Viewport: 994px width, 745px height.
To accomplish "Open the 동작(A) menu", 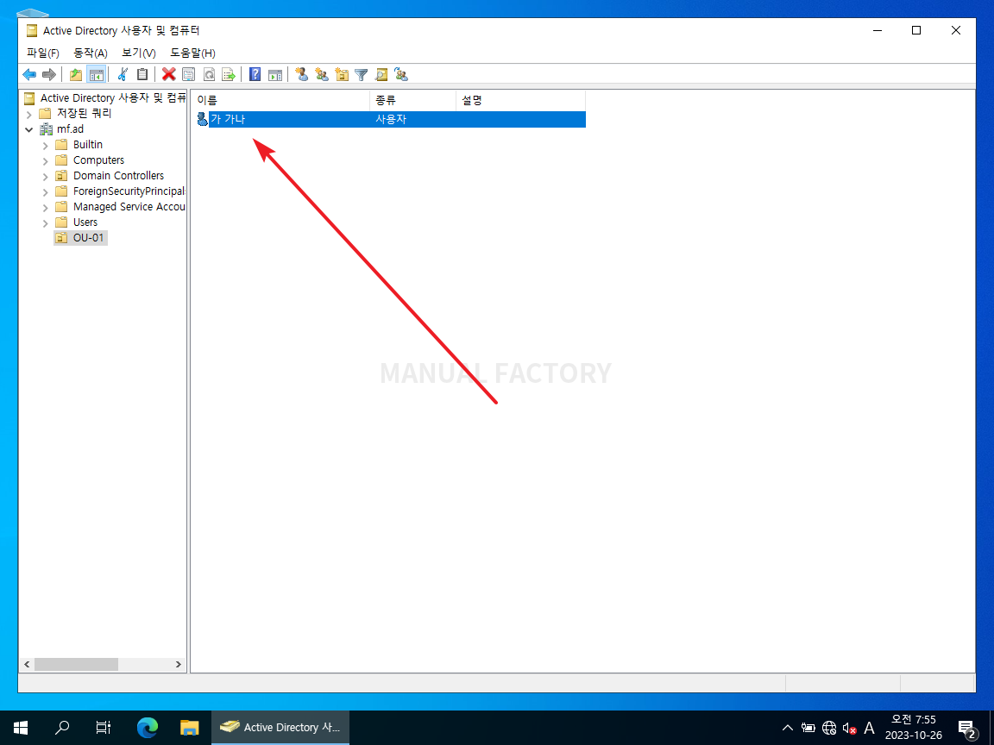I will tap(91, 53).
